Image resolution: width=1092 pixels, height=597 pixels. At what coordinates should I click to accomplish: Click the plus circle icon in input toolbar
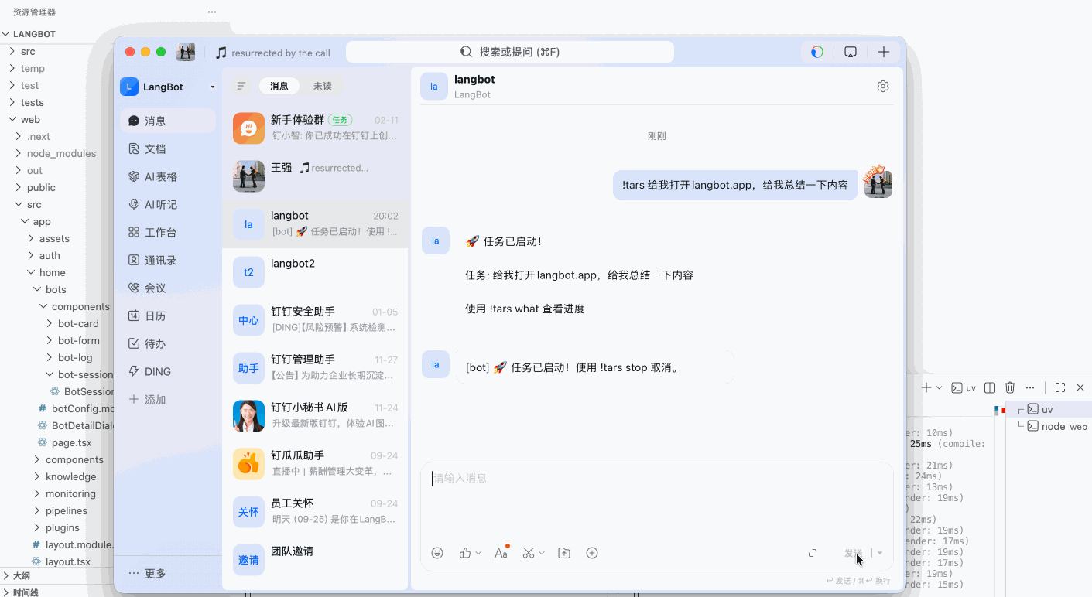[592, 553]
